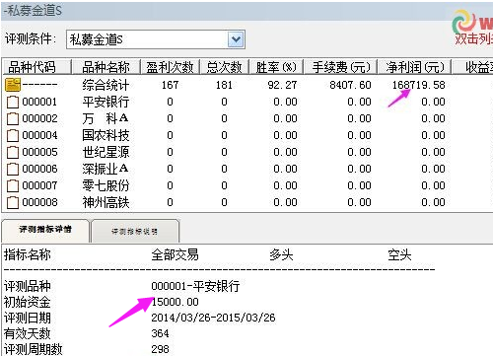
Task: Click the 初始资金 label
Action: [x=28, y=302]
